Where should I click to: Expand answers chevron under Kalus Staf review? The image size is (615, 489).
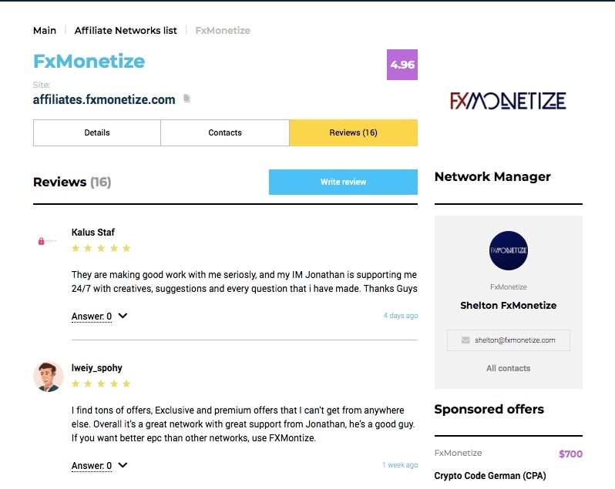click(123, 316)
